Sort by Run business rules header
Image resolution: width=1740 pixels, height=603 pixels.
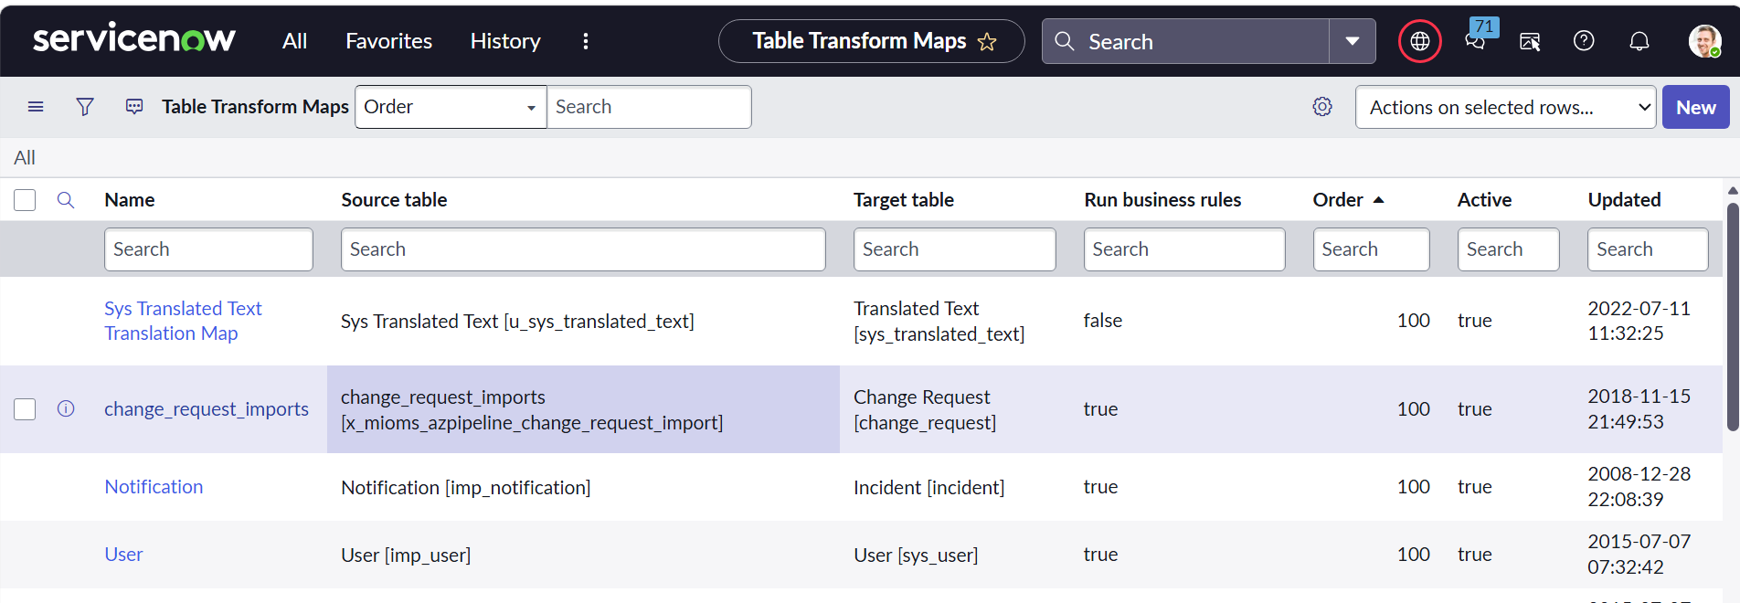coord(1162,199)
